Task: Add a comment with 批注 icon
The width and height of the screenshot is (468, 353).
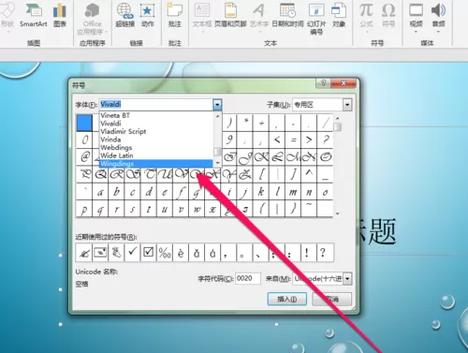Action: [x=175, y=15]
